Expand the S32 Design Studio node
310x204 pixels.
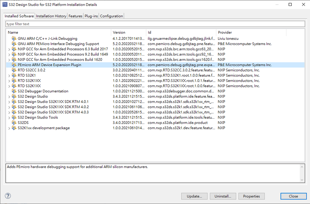pyautogui.click(x=9, y=97)
